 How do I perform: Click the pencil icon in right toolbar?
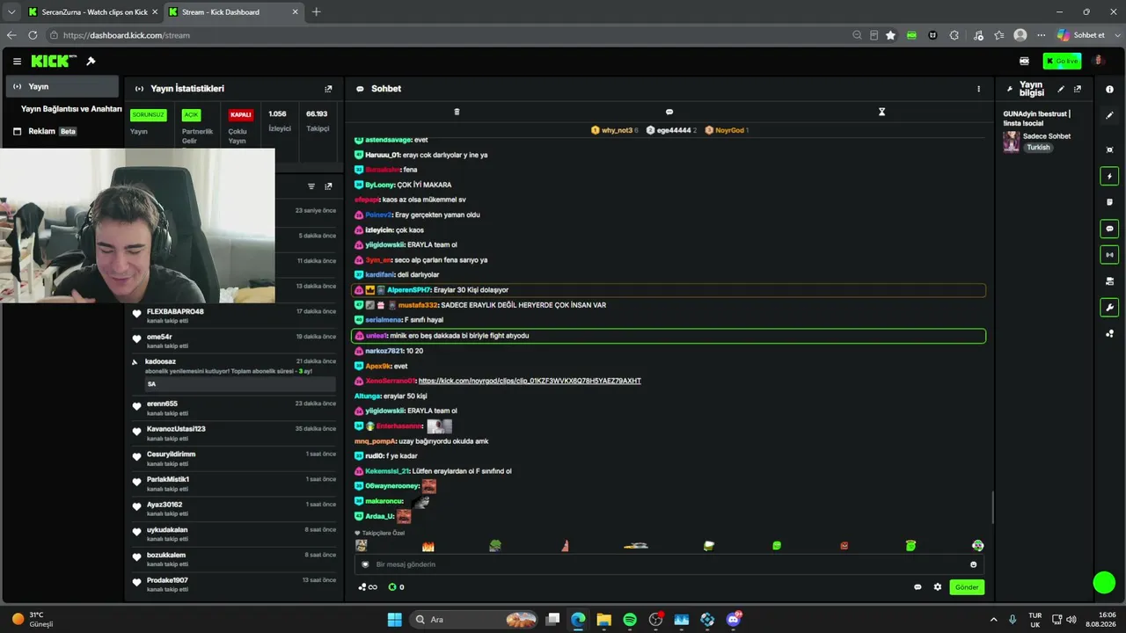(1109, 115)
